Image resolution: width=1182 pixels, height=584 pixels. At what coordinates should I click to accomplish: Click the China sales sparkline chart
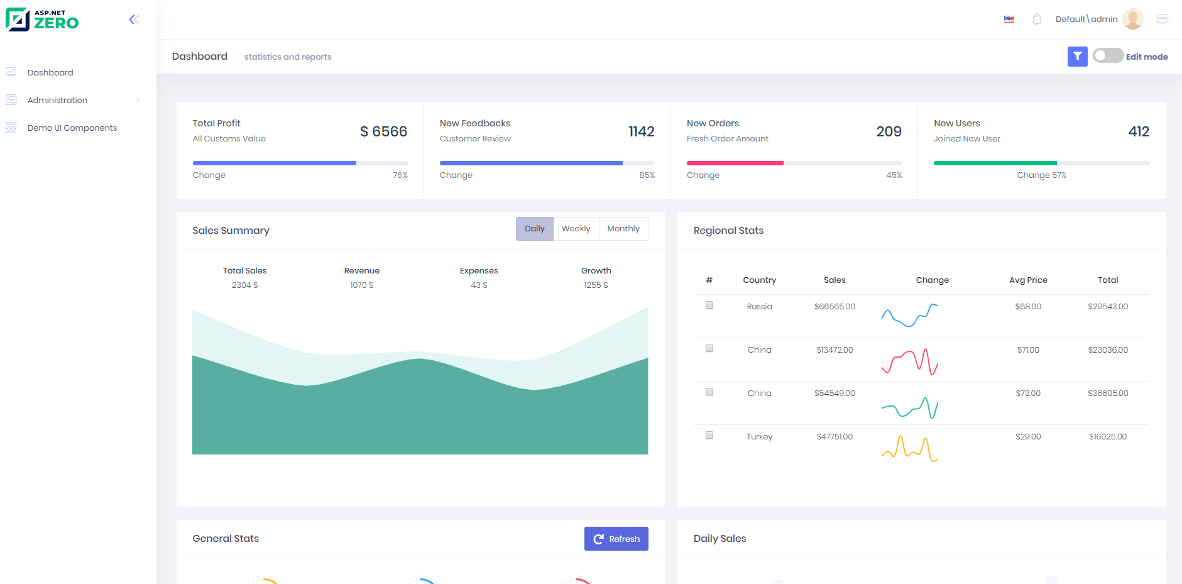(x=909, y=361)
